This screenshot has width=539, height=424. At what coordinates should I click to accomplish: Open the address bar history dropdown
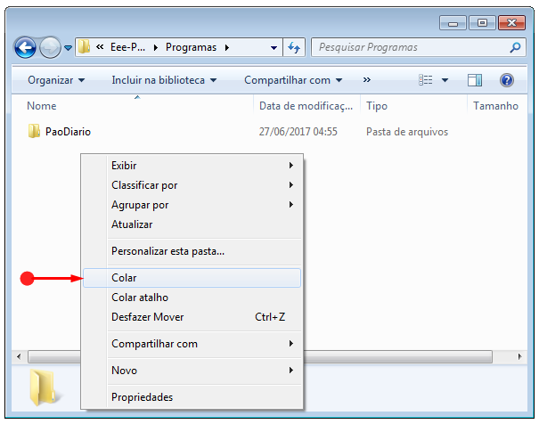(274, 48)
